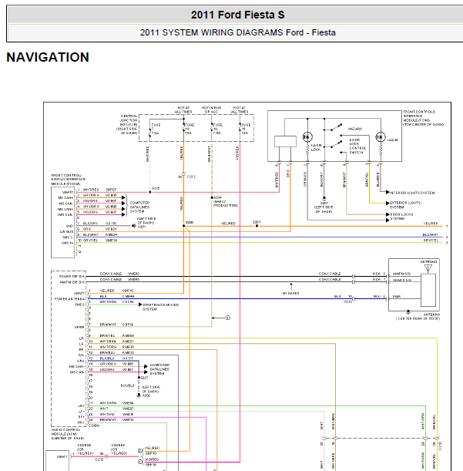Select the Interior Lights System arrow
This screenshot has height=471, width=463.
(x=388, y=192)
